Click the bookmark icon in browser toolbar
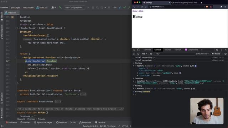Viewport: 228px width, 128px height. coord(146,7)
